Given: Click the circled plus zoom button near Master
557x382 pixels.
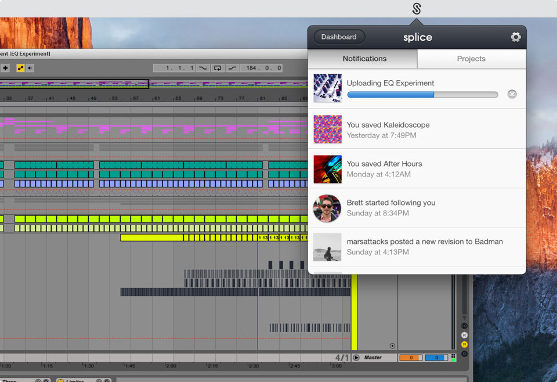Looking at the screenshot, I should [x=392, y=346].
